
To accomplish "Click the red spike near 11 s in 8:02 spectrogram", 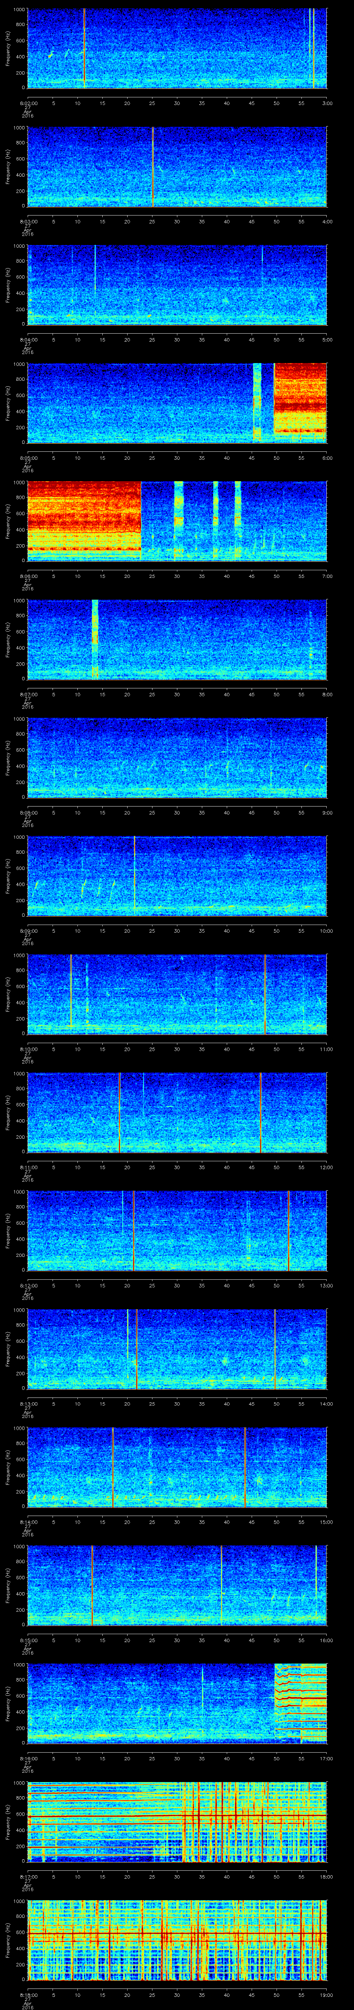I will click(x=84, y=49).
